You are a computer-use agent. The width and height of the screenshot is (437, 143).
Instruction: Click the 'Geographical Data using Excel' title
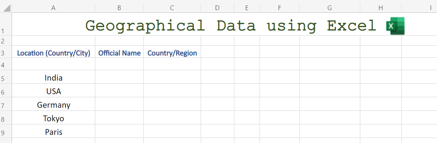point(231,26)
